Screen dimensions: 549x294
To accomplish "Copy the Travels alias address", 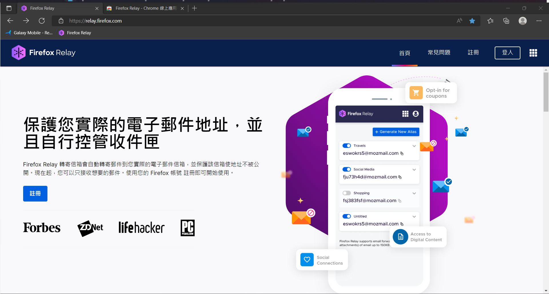I will [x=402, y=153].
